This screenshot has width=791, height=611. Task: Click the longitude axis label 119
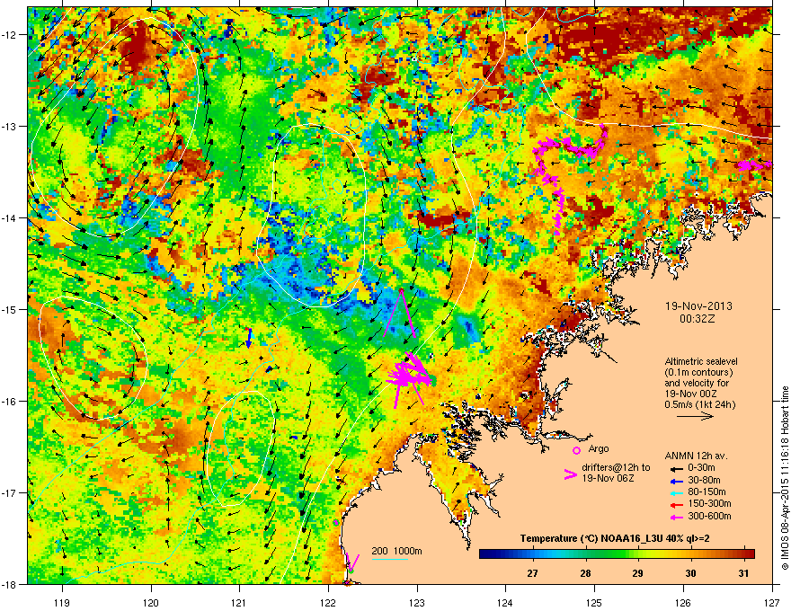(x=63, y=602)
